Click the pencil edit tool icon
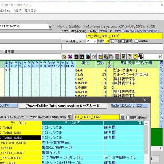This screenshot has width=164, height=164. (64, 57)
